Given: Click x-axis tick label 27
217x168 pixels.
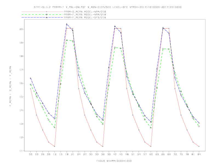Looking at the screenshot, I should (x=85, y=154).
